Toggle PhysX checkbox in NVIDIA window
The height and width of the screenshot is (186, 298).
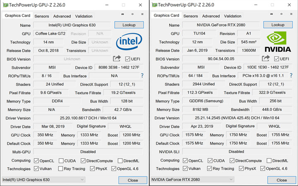241,168
